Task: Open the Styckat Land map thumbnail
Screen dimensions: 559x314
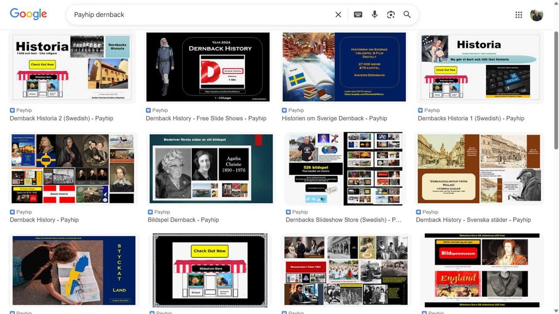Action: pyautogui.click(x=74, y=270)
